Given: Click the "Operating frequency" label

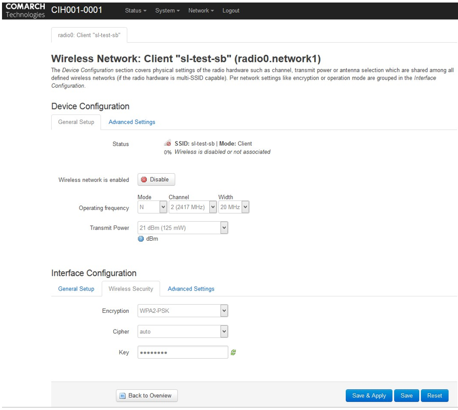Looking at the screenshot, I should 104,208.
